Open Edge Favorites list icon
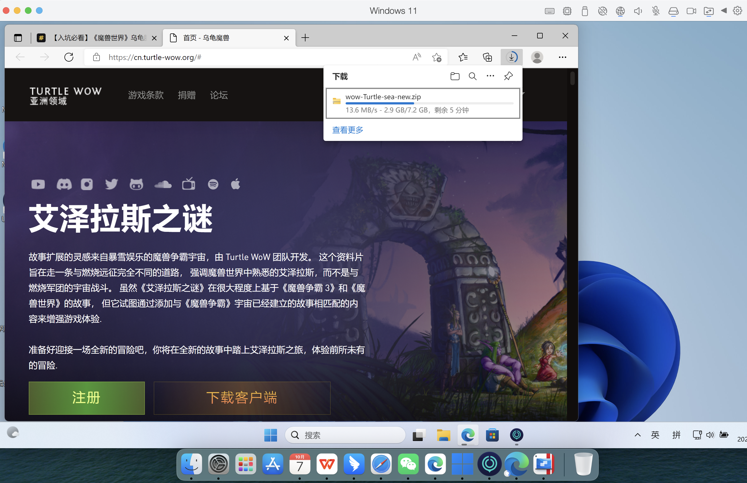Image resolution: width=747 pixels, height=483 pixels. (463, 57)
